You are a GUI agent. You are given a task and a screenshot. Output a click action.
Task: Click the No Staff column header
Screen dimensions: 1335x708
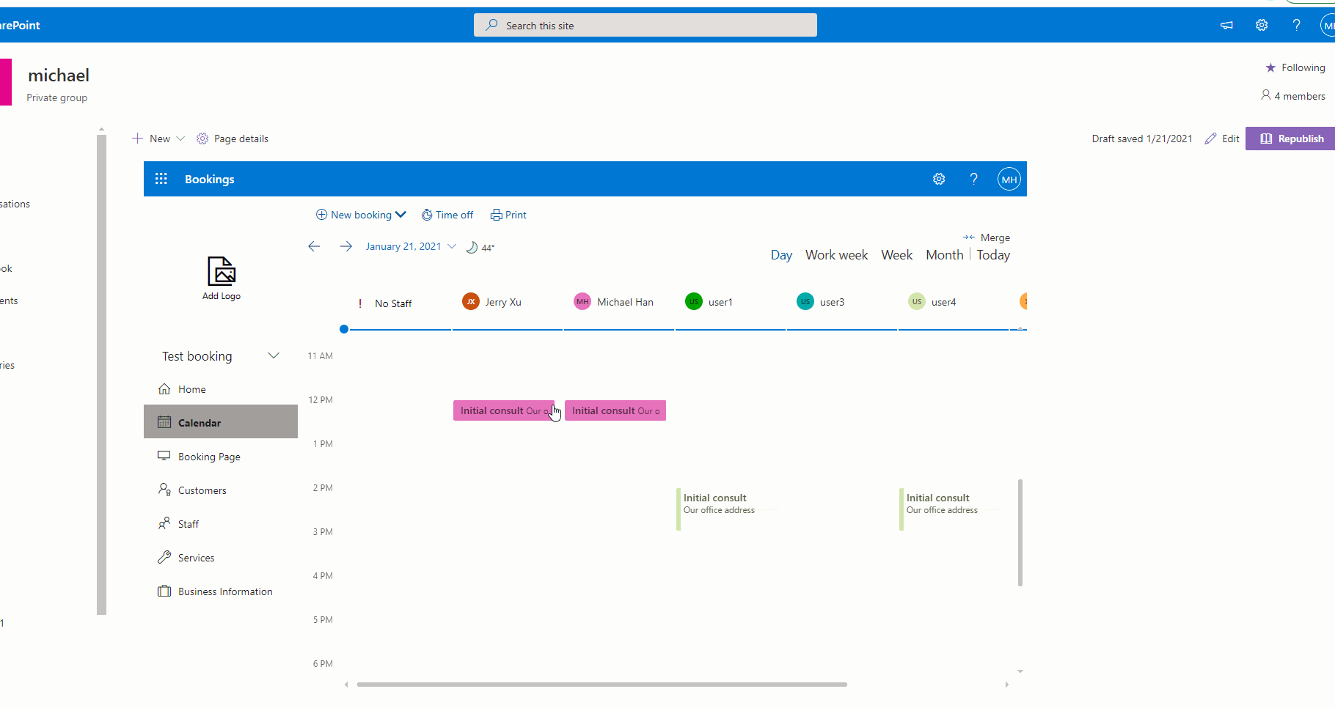point(393,303)
